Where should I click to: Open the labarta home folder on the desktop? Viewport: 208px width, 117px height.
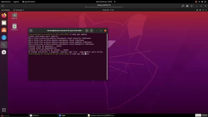point(14,16)
